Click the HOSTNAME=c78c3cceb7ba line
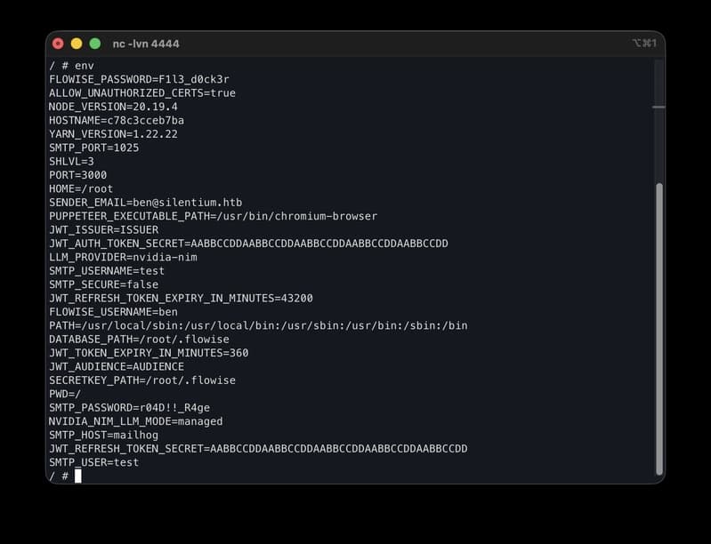The width and height of the screenshot is (711, 544). click(117, 121)
